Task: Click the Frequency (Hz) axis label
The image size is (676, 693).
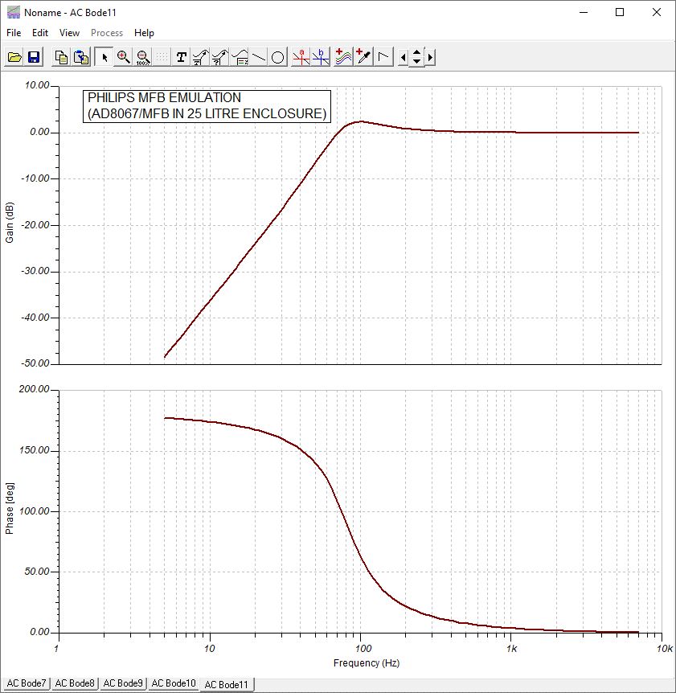Action: click(367, 663)
